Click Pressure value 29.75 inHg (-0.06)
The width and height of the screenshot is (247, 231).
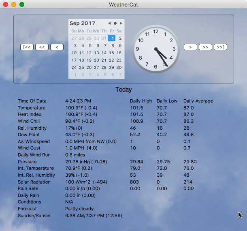(86, 162)
